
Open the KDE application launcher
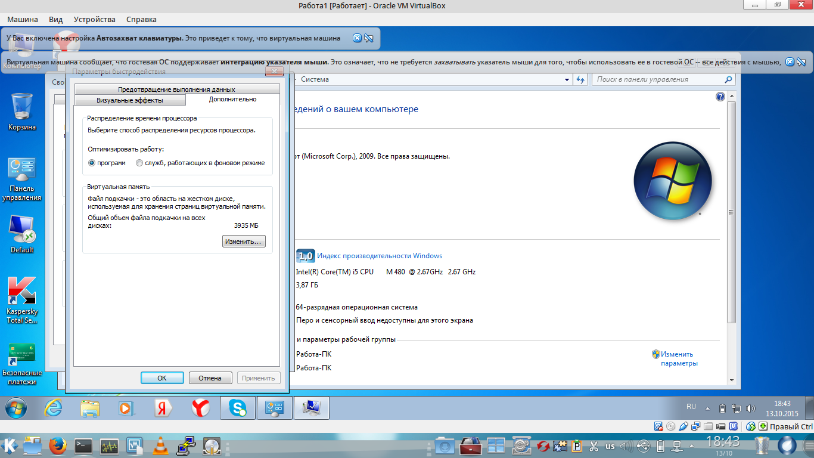(x=10, y=445)
